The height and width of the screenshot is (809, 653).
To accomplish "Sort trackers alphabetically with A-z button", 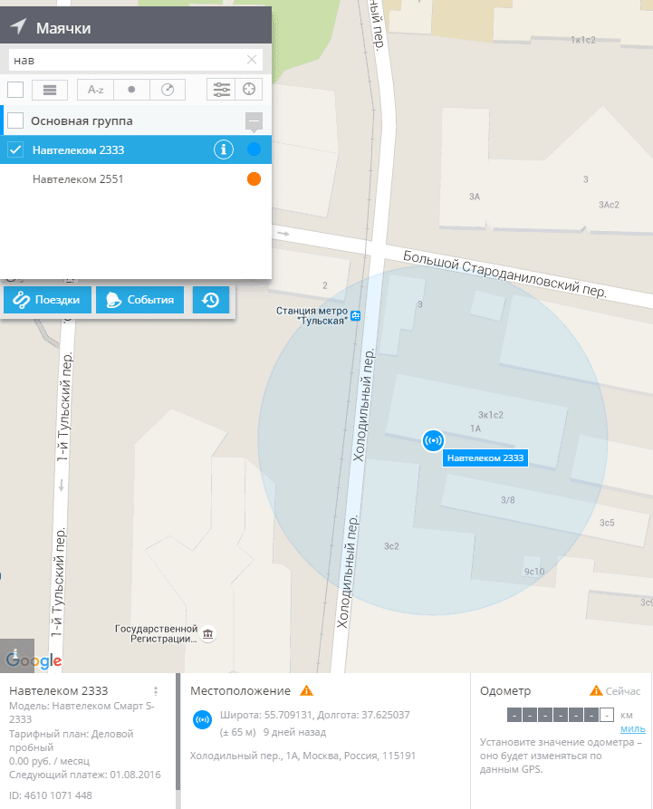I will point(96,90).
